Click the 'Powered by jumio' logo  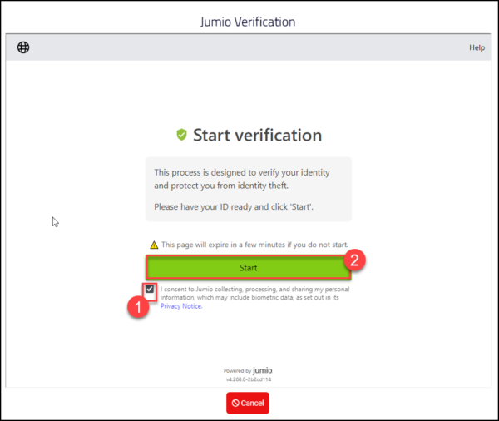tap(248, 370)
